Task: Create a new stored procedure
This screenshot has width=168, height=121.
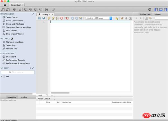Action: click(x=36, y=10)
